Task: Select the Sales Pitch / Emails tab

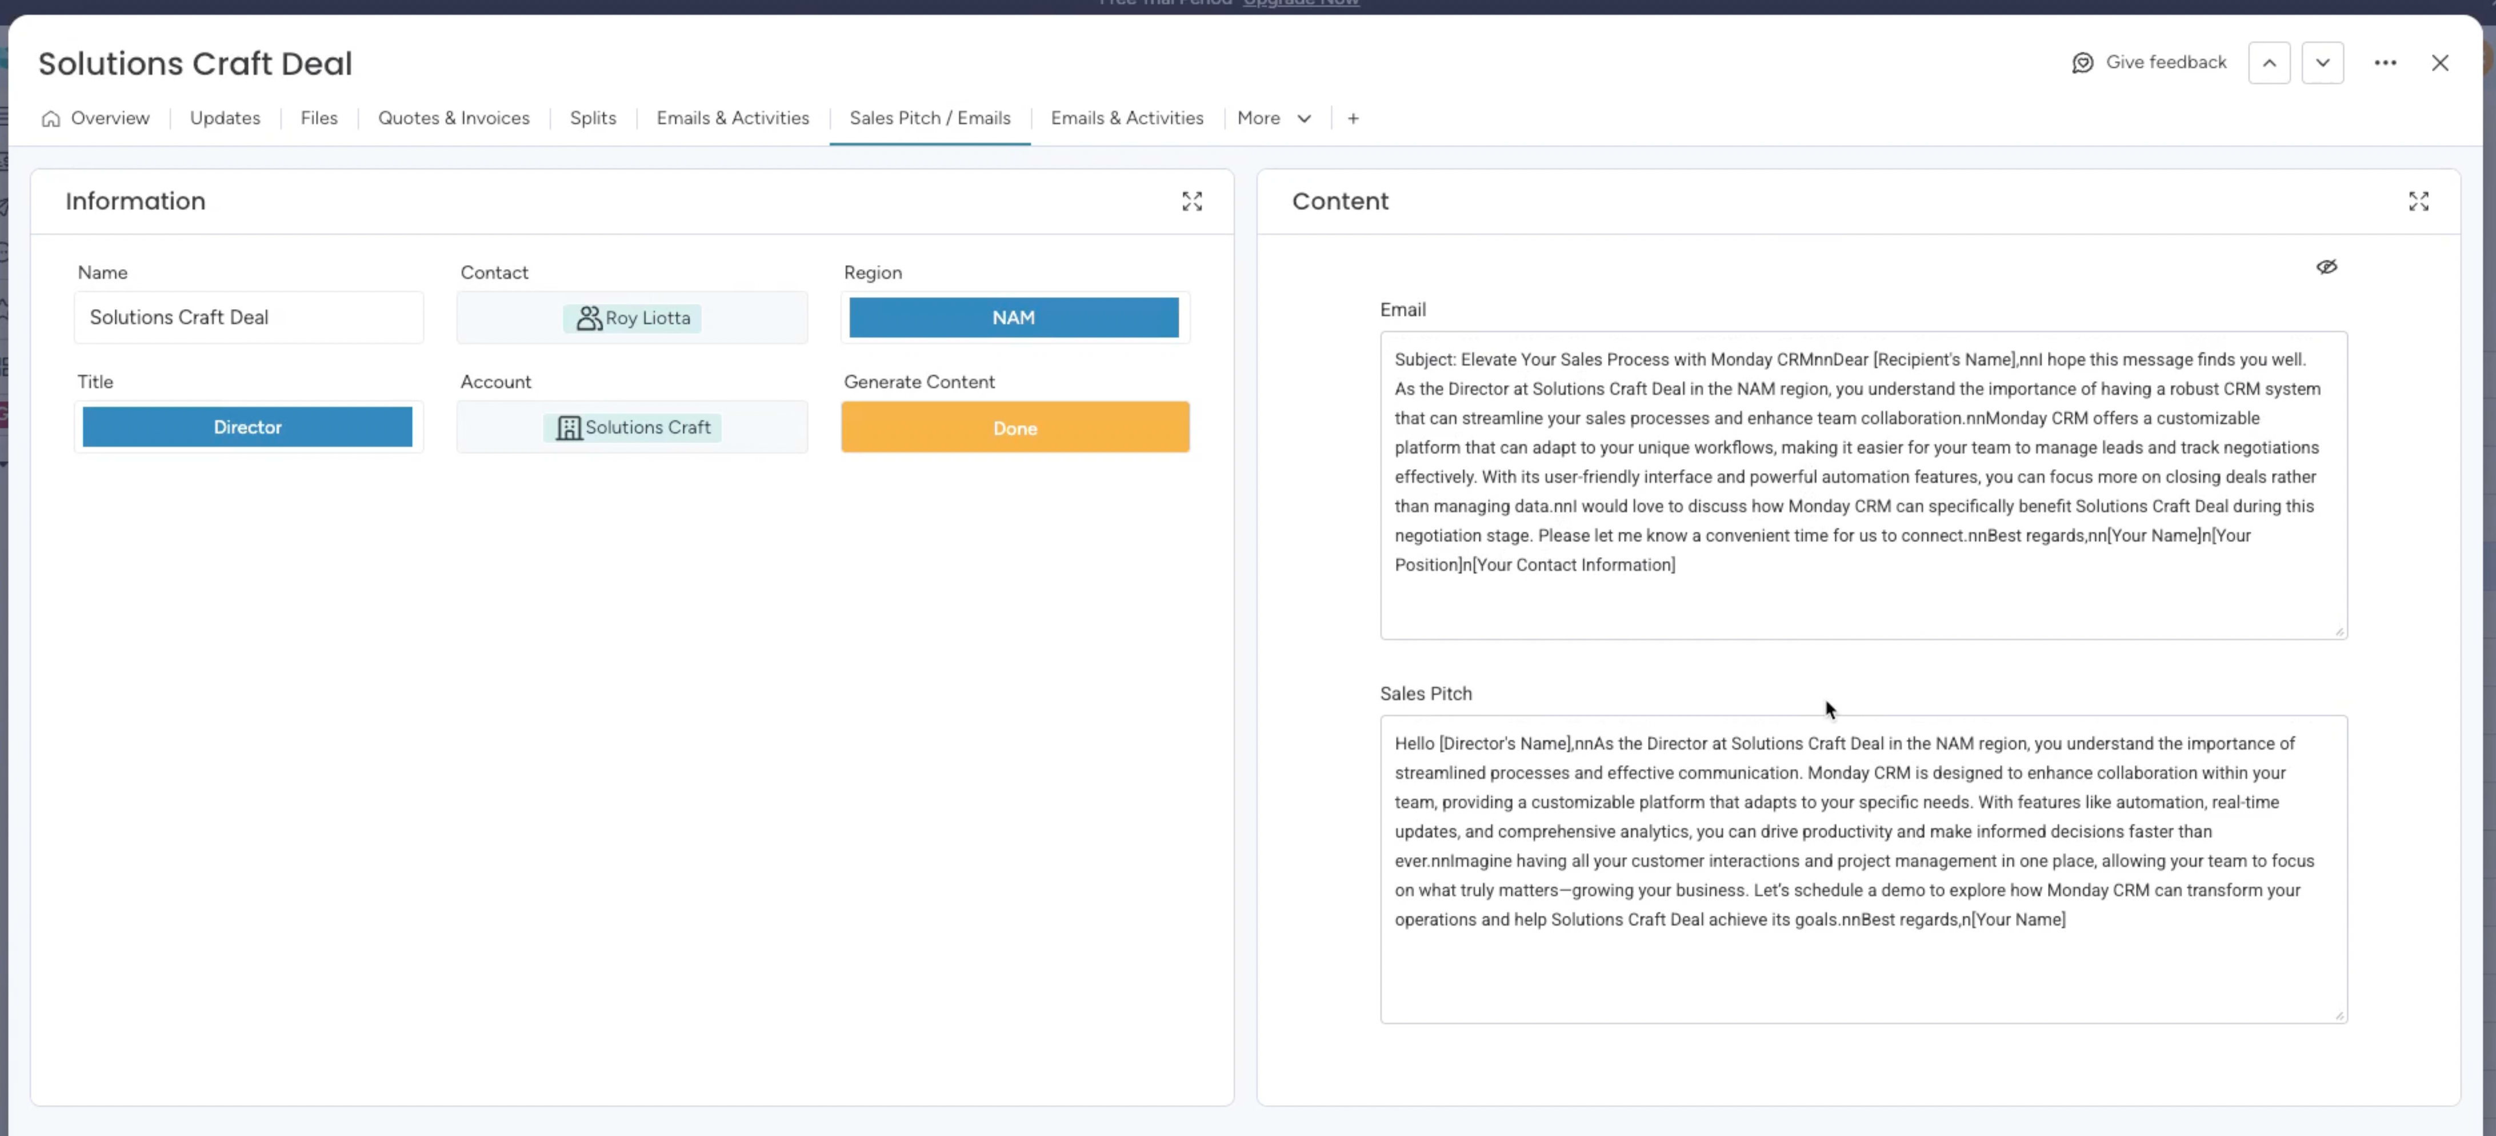Action: click(930, 118)
